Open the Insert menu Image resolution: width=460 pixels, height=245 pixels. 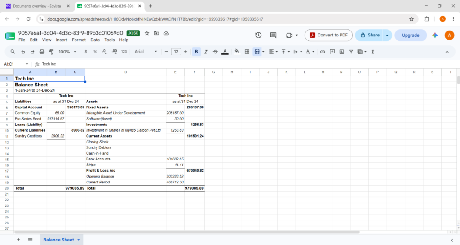(x=61, y=40)
